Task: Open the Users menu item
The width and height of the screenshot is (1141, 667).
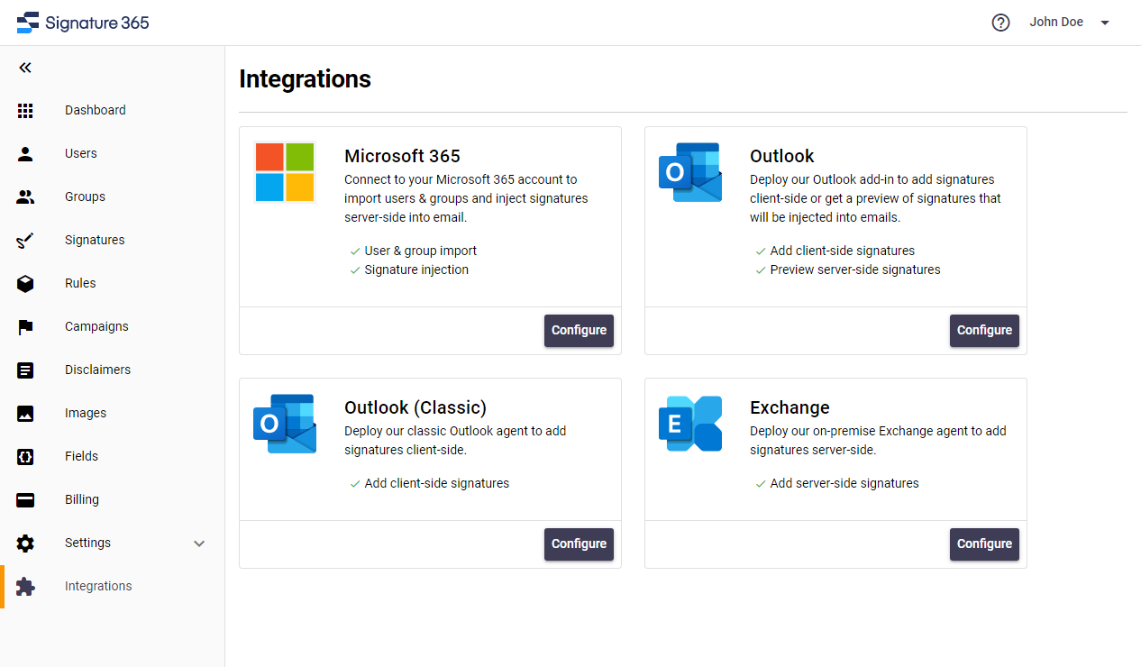Action: click(x=81, y=153)
